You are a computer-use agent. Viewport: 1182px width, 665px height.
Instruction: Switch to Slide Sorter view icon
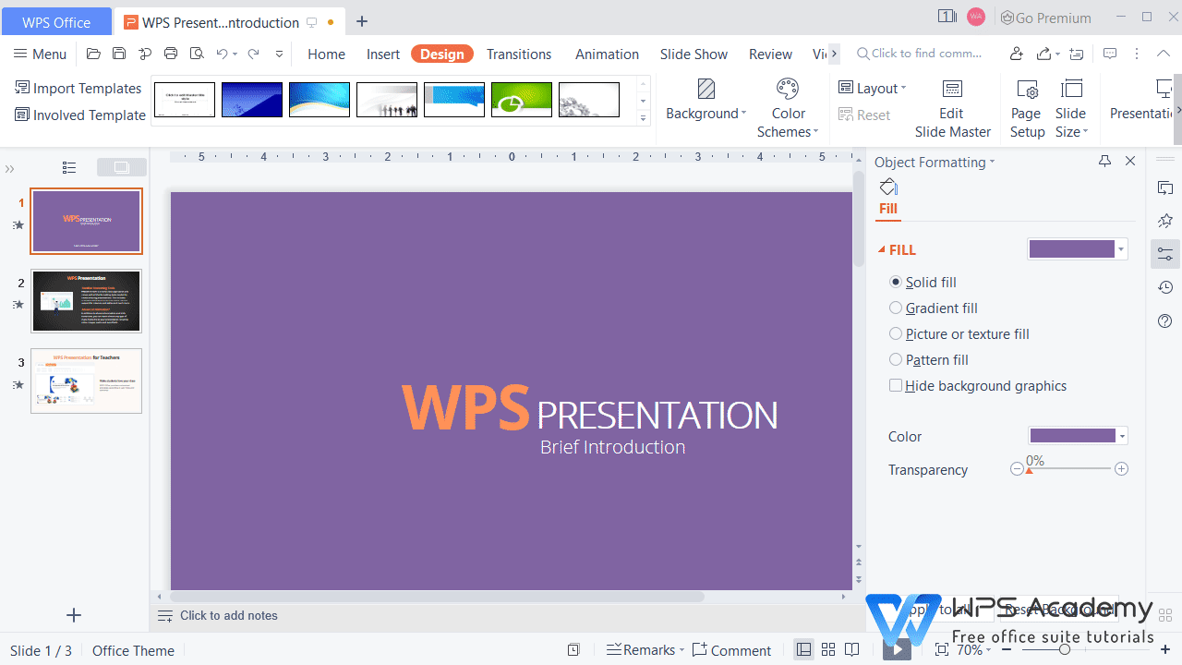pyautogui.click(x=828, y=650)
